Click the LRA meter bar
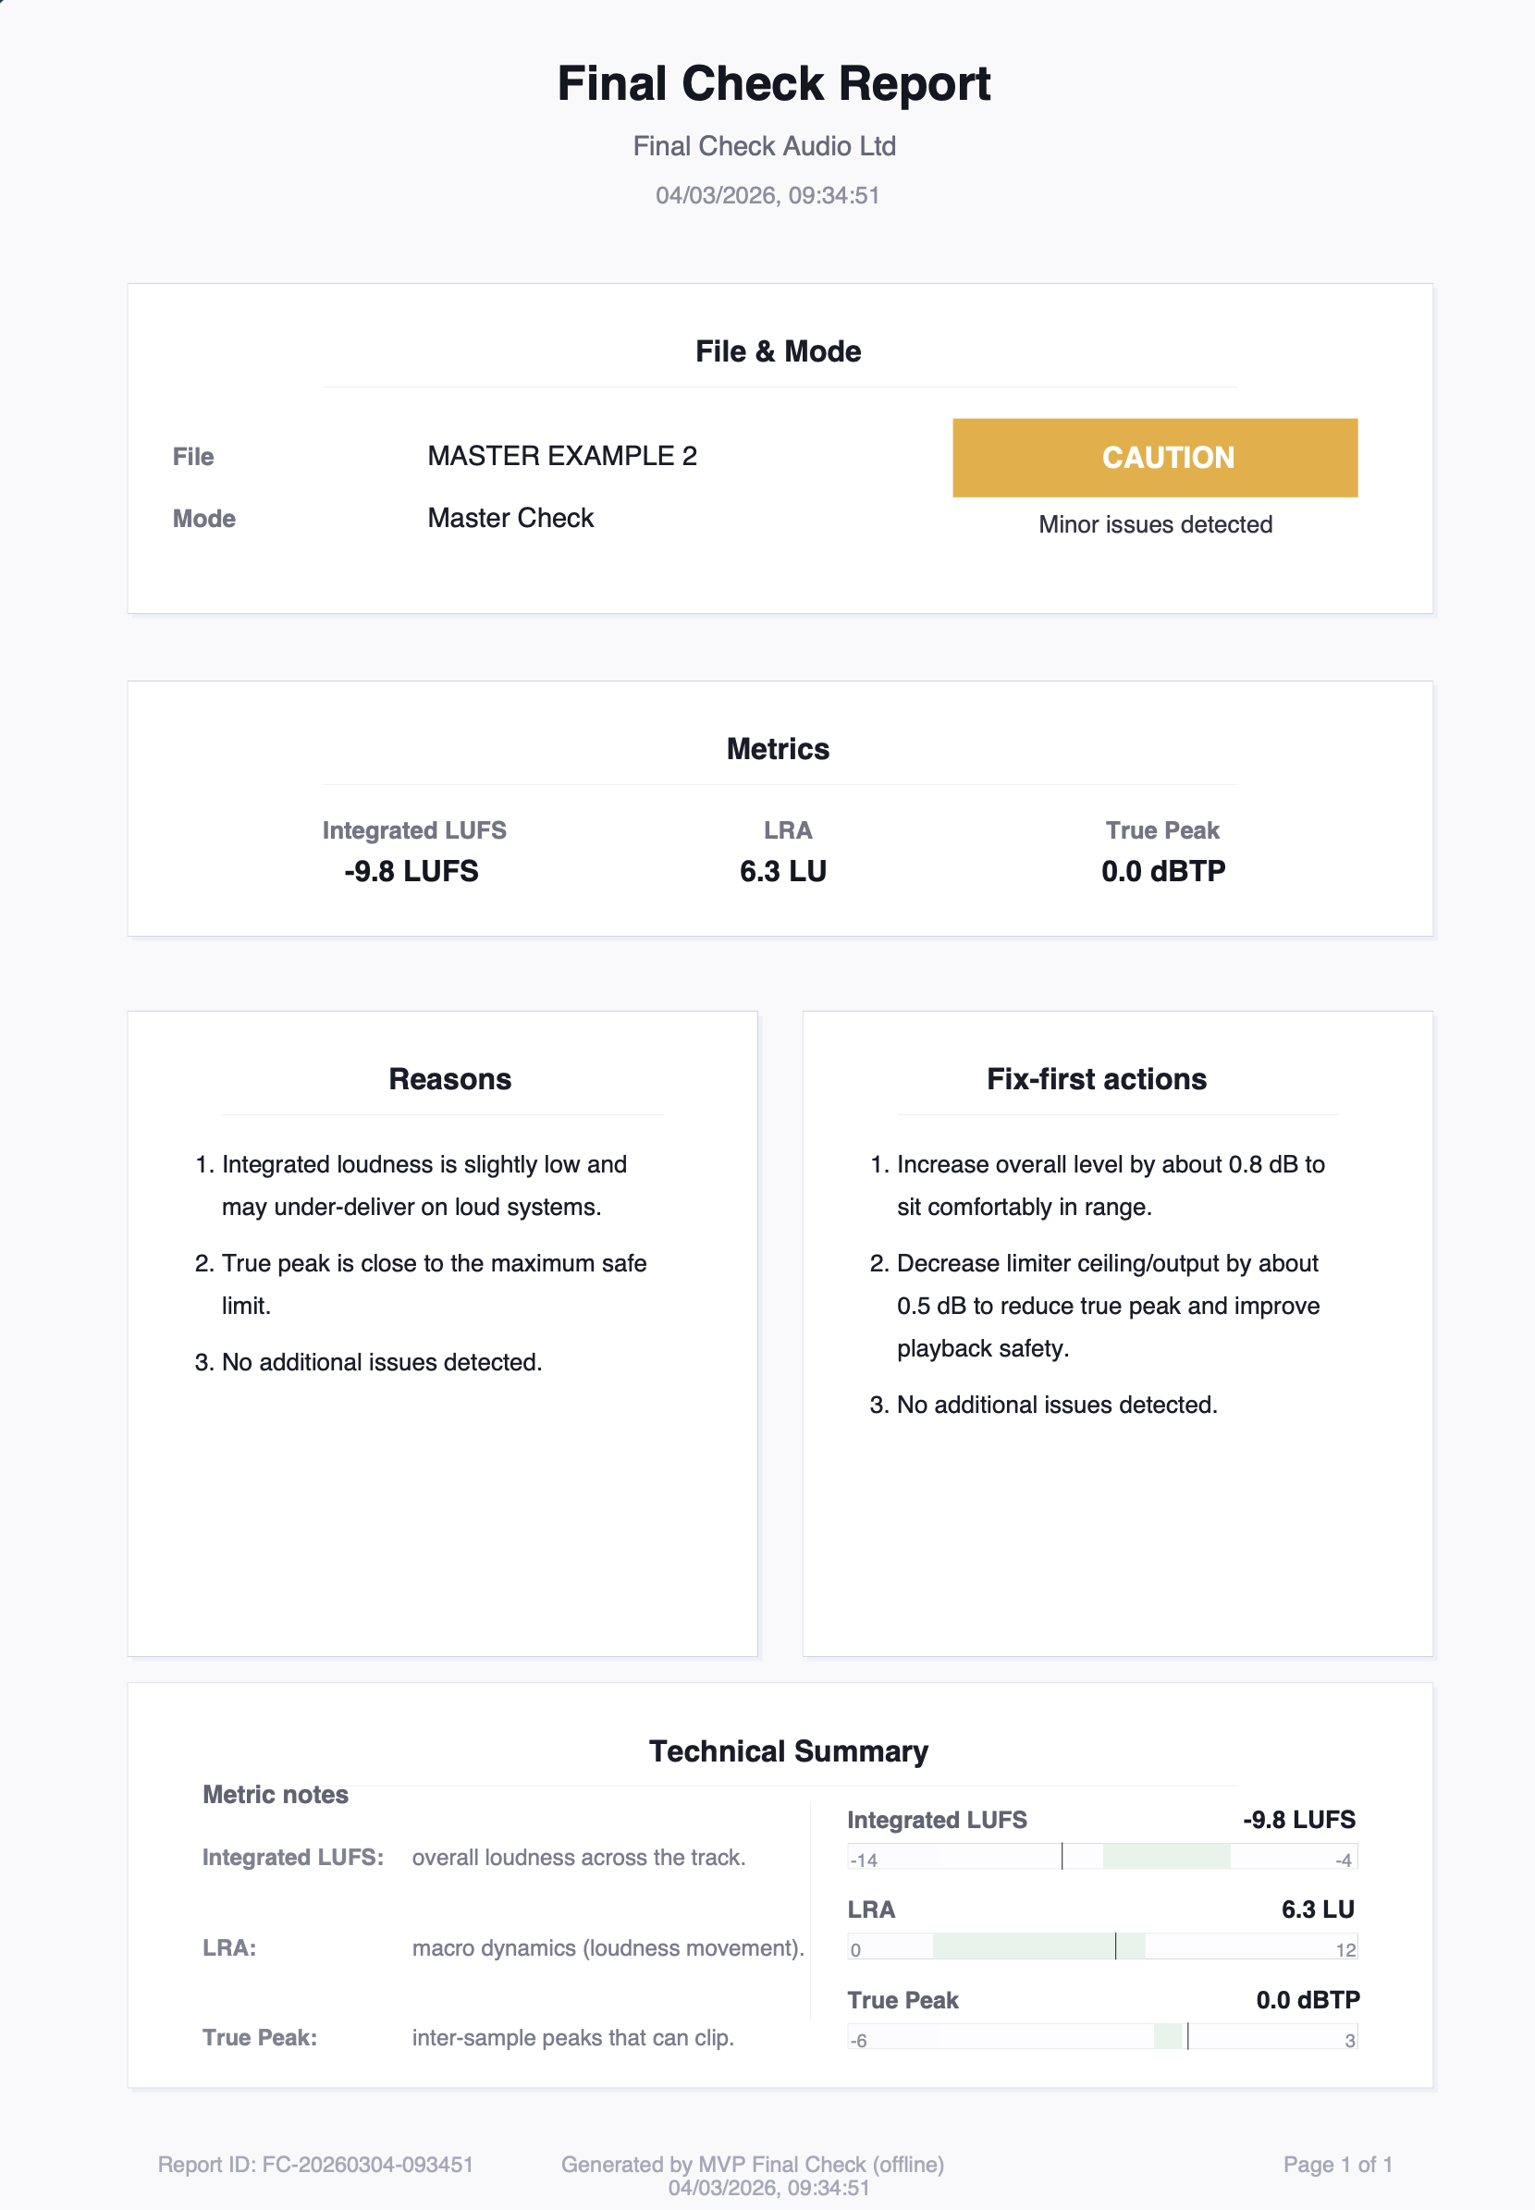 (x=1101, y=1946)
